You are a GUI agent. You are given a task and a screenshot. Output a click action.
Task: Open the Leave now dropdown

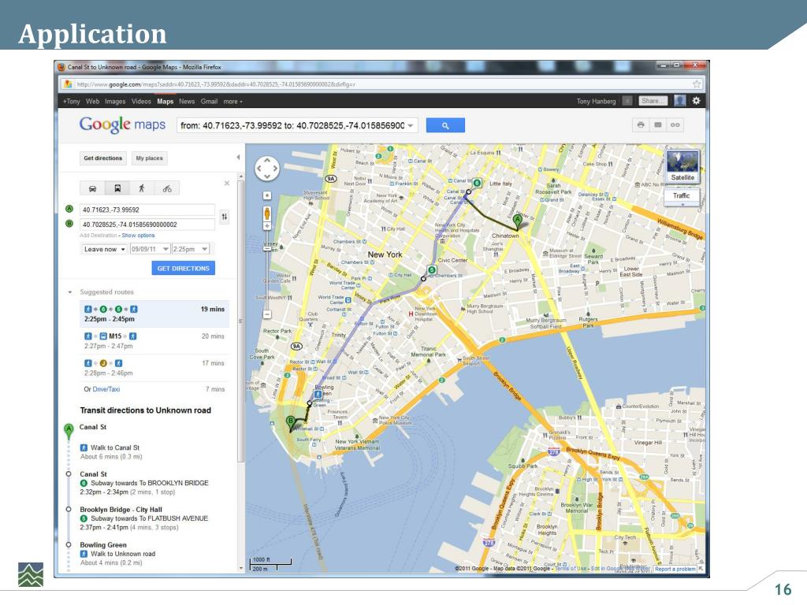(x=104, y=249)
